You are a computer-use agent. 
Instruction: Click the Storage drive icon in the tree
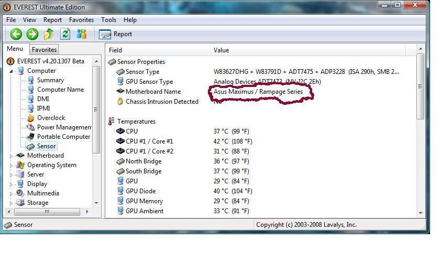point(20,203)
